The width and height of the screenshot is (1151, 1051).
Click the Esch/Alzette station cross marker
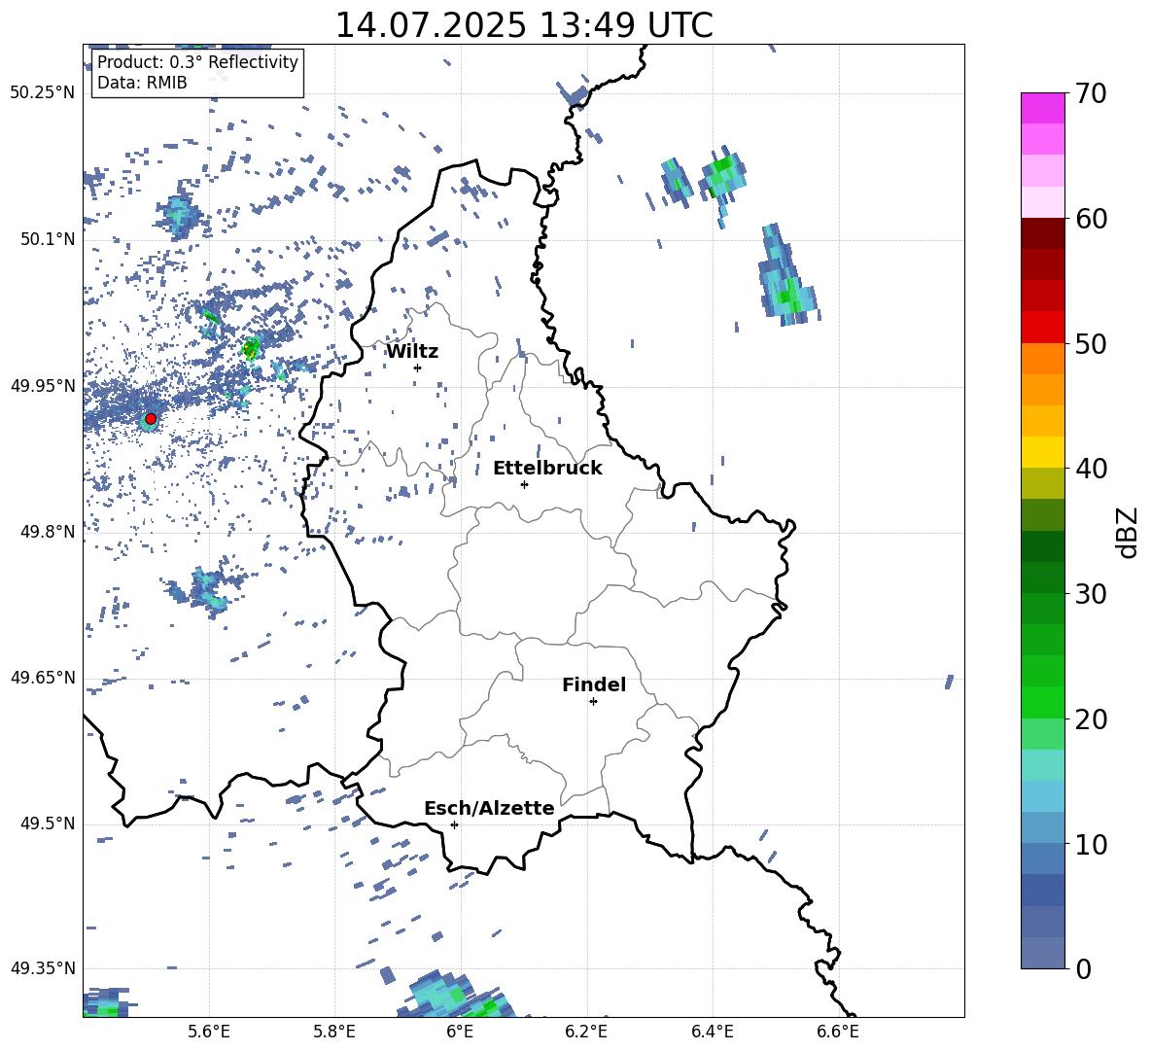454,824
